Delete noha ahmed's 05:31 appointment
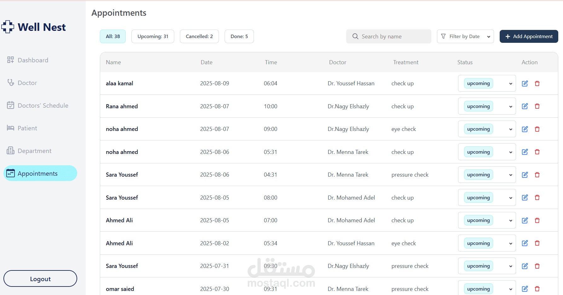The height and width of the screenshot is (295, 563). pyautogui.click(x=537, y=152)
